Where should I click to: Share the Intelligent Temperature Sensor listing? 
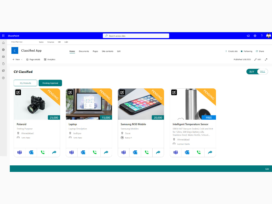click(210, 152)
